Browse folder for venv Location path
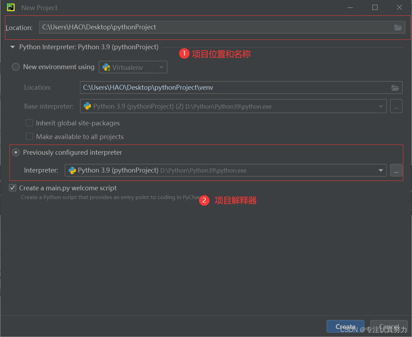412x337 pixels. point(395,88)
